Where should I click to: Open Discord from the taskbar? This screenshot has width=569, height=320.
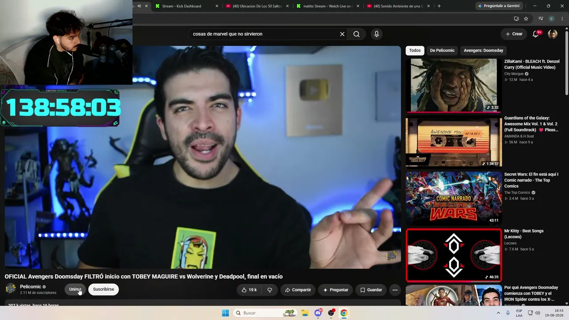tap(318, 313)
